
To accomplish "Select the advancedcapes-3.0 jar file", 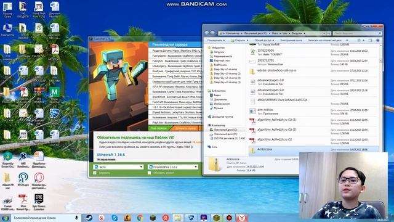I will pyautogui.click(x=314, y=82).
